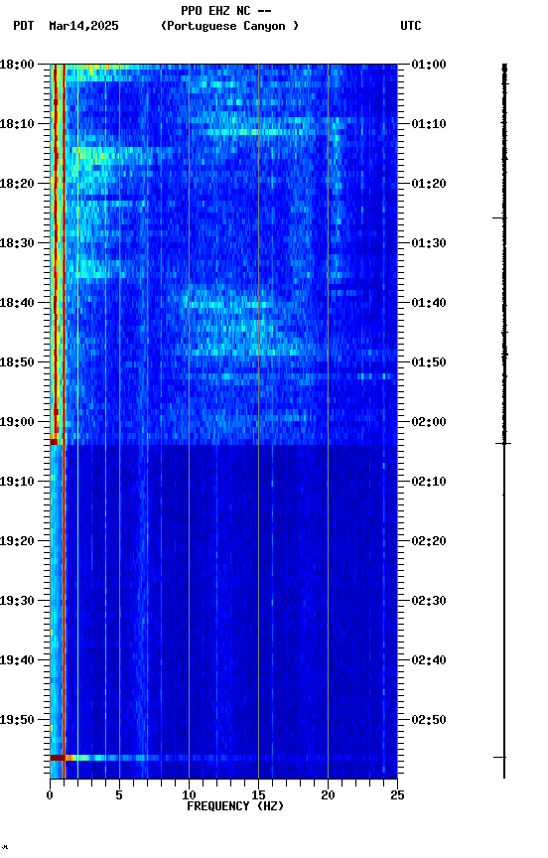
Task: Click the 0 Hz frequency tick label
Action: click(51, 795)
